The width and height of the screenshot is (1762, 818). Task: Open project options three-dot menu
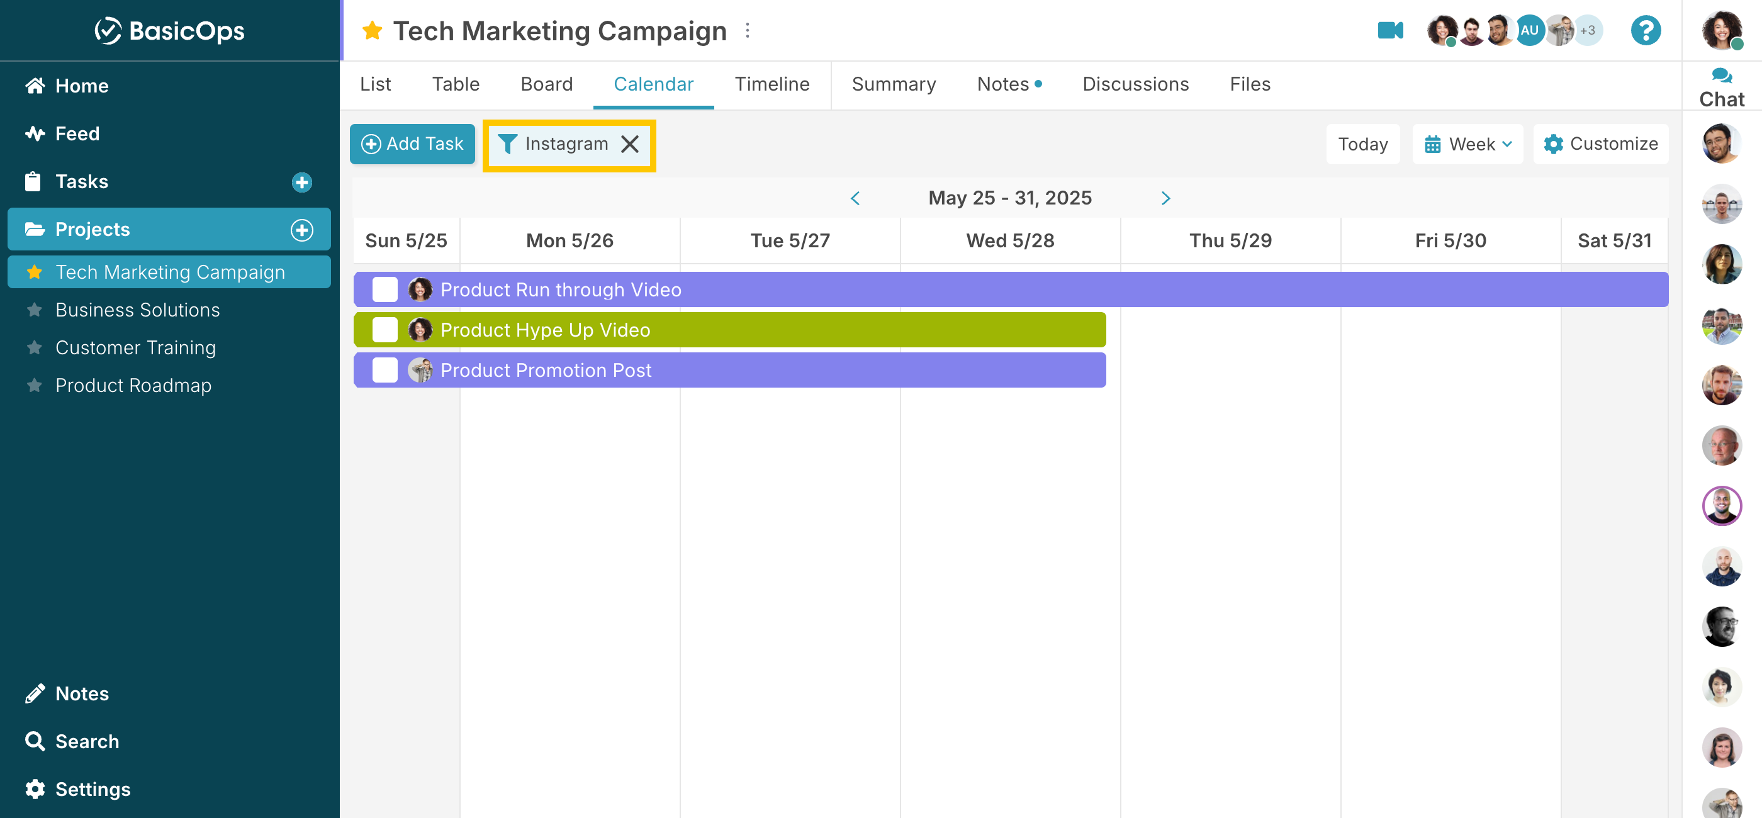748,31
